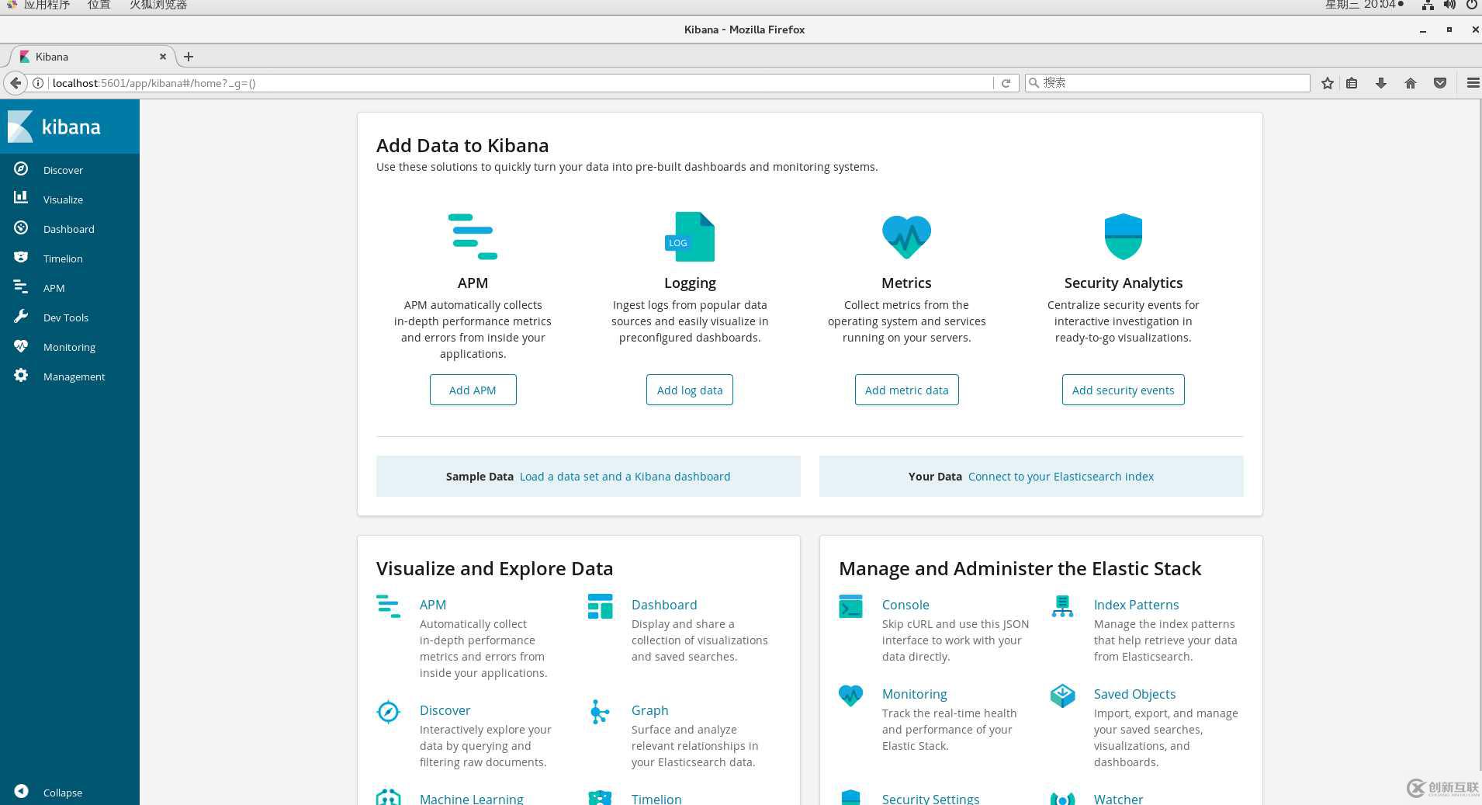Click the Security Analytics shield icon

tap(1123, 237)
